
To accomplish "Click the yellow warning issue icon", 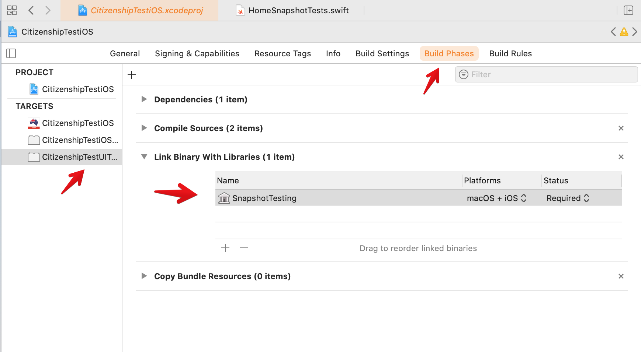I will point(624,32).
